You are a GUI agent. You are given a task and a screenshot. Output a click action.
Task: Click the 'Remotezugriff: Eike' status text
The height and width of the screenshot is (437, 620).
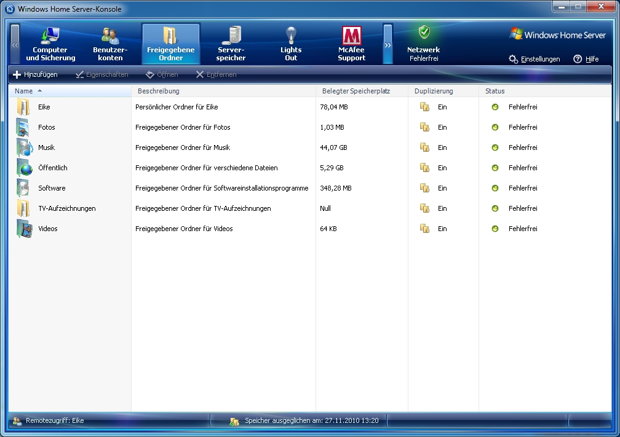point(55,420)
